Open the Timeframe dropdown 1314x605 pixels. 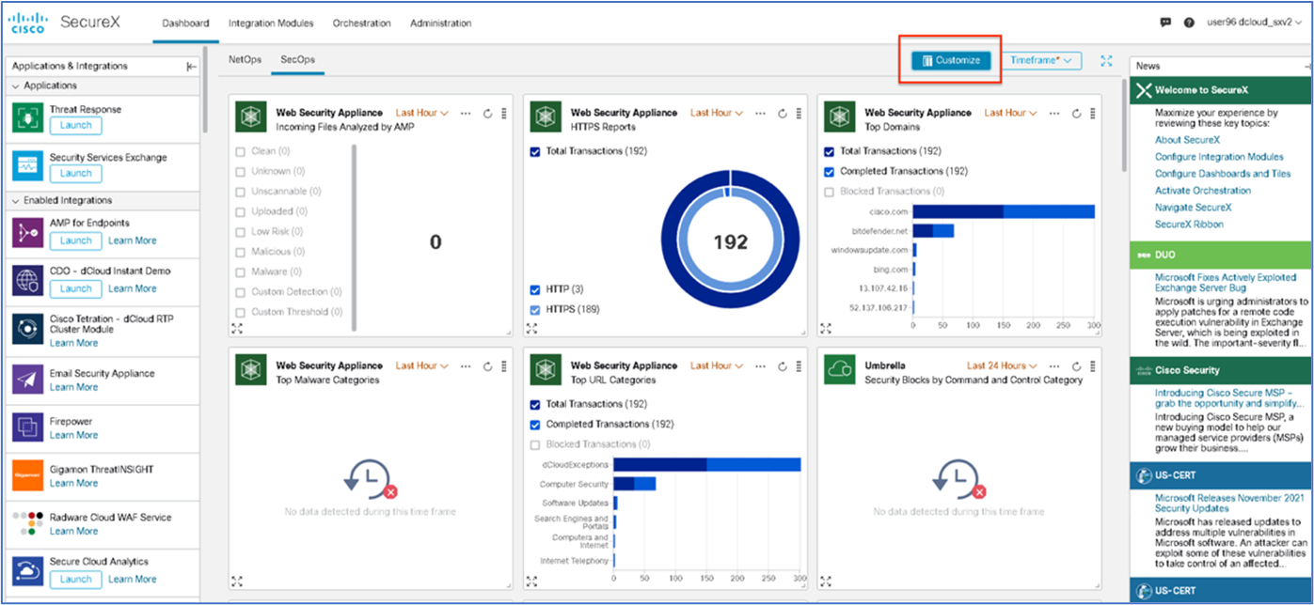point(1042,60)
